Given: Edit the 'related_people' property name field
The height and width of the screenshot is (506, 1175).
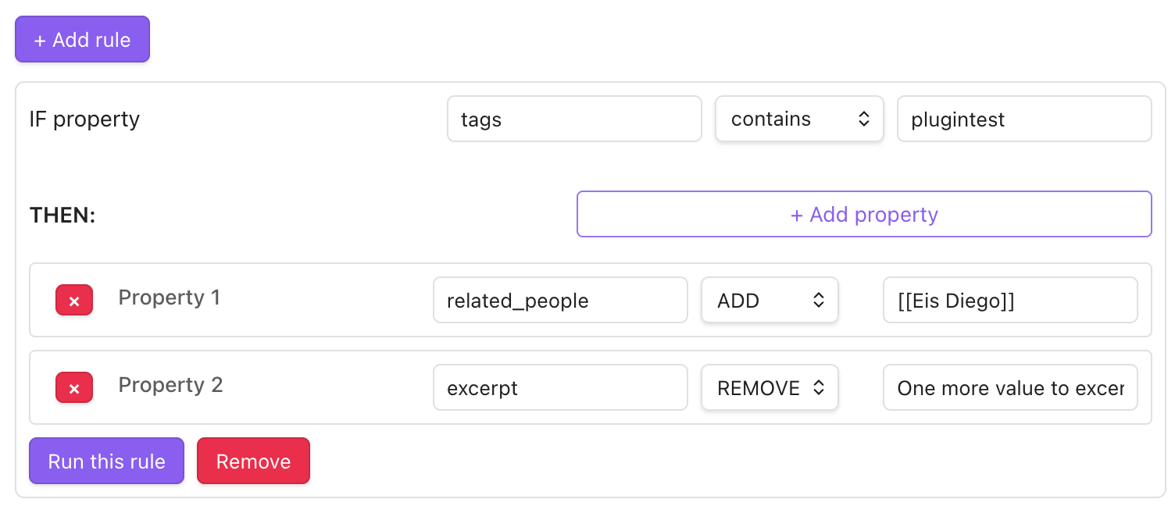Looking at the screenshot, I should click(x=560, y=301).
